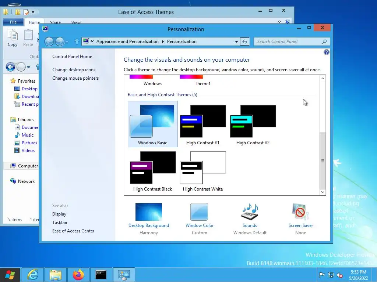Open the arrow after Appearance and Personalization
Image resolution: width=377 pixels, height=282 pixels.
click(x=163, y=41)
